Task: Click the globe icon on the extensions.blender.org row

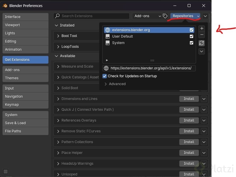Action: [x=108, y=30]
